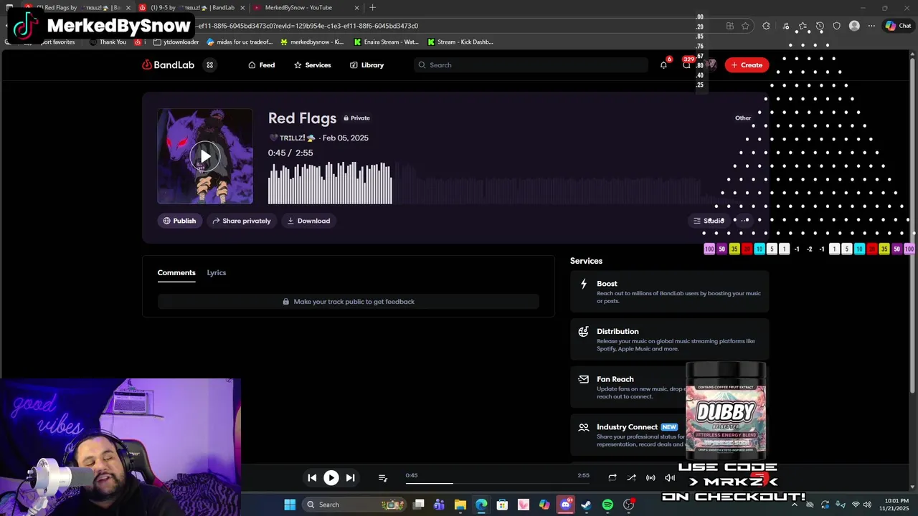The height and width of the screenshot is (516, 918).
Task: Click the red Create button
Action: coord(747,64)
